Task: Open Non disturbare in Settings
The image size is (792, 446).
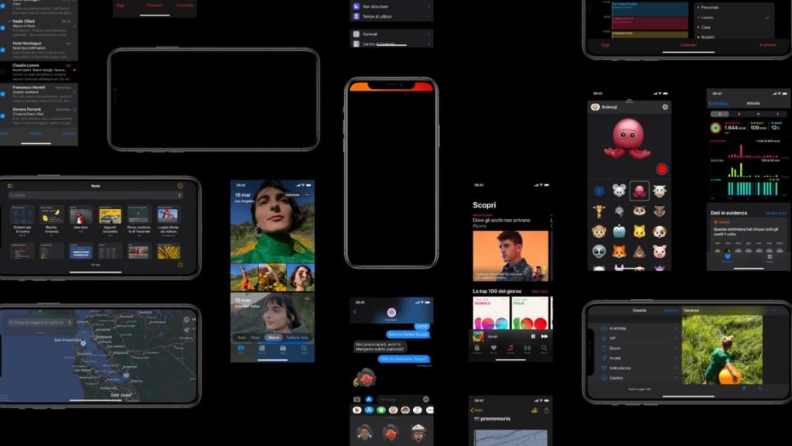Action: tap(391, 6)
